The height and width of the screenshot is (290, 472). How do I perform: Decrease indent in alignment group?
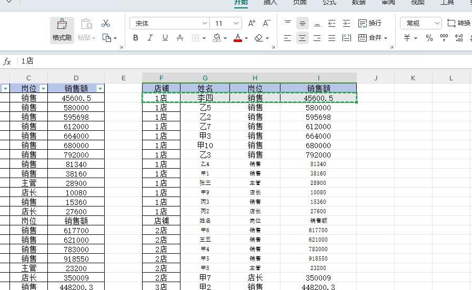coord(332,23)
